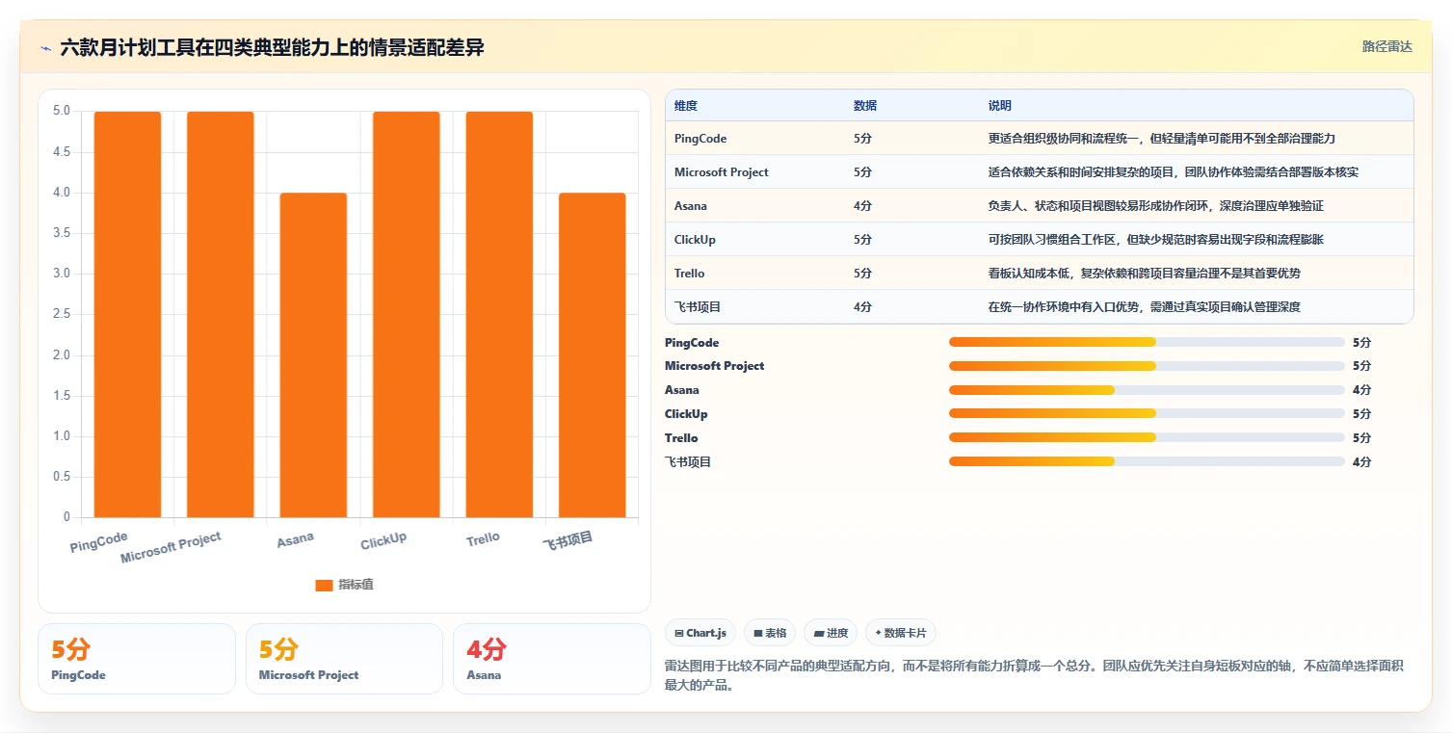Open the PingCode 5分 data card
This screenshot has width=1452, height=733.
click(137, 659)
